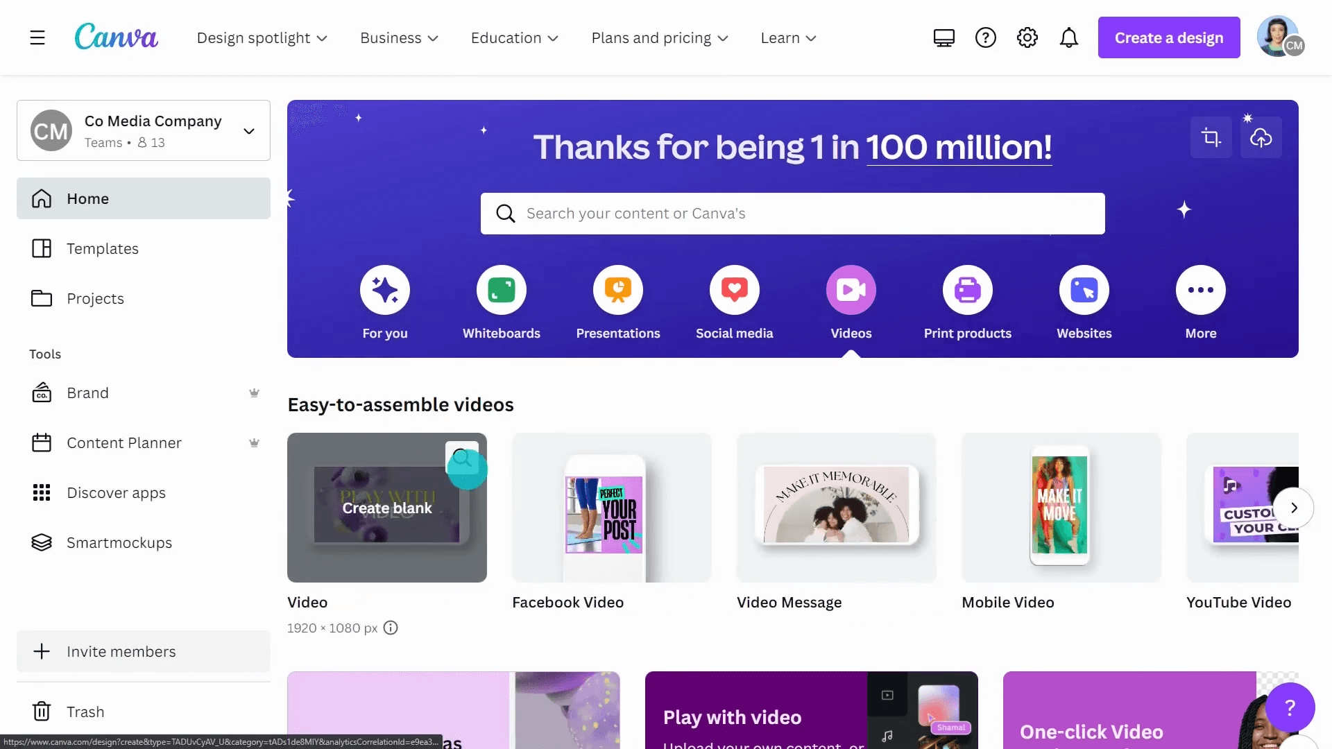Click the 100 million link
The width and height of the screenshot is (1332, 749).
959,147
